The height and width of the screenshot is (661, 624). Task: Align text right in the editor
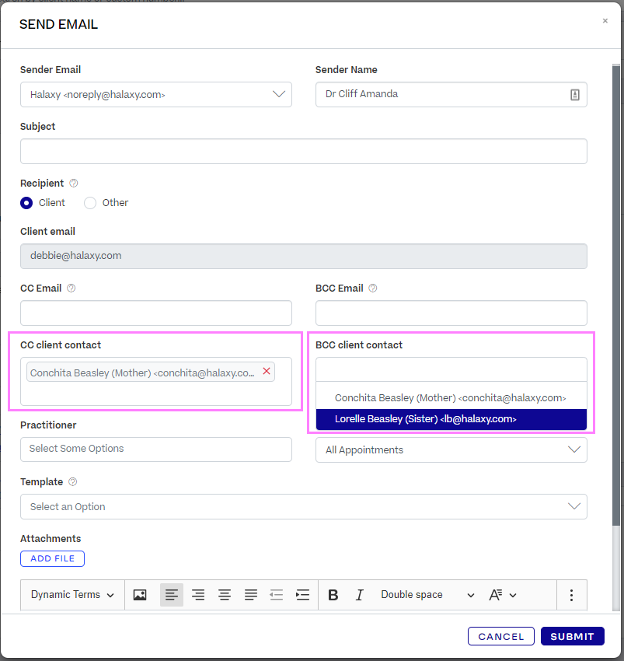click(198, 595)
